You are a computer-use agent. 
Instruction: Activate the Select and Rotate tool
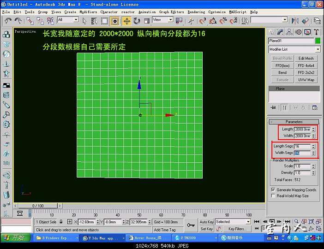137,21
